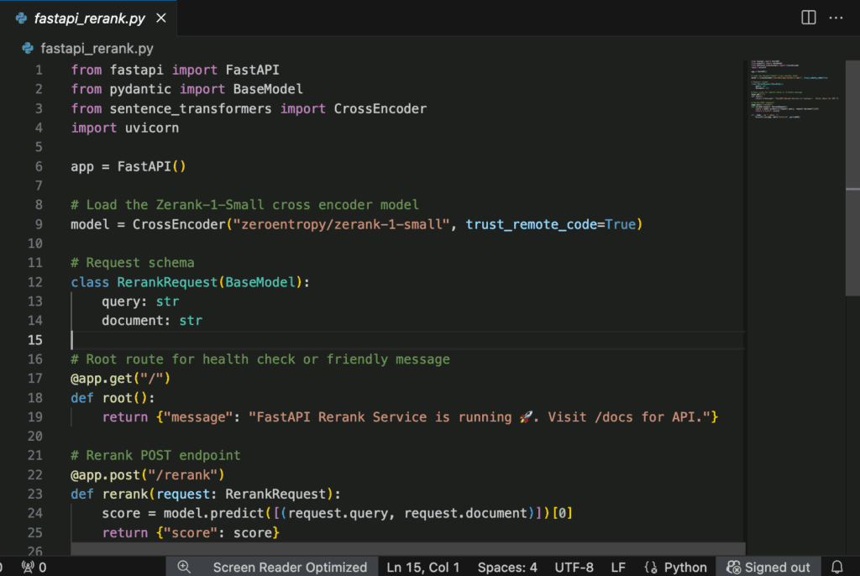Click "root" function name on line 18

coord(118,398)
